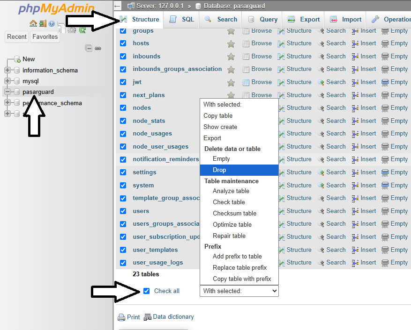This screenshot has height=330, width=411.
Task: Uncheck the Check all checkbox
Action: (146, 290)
